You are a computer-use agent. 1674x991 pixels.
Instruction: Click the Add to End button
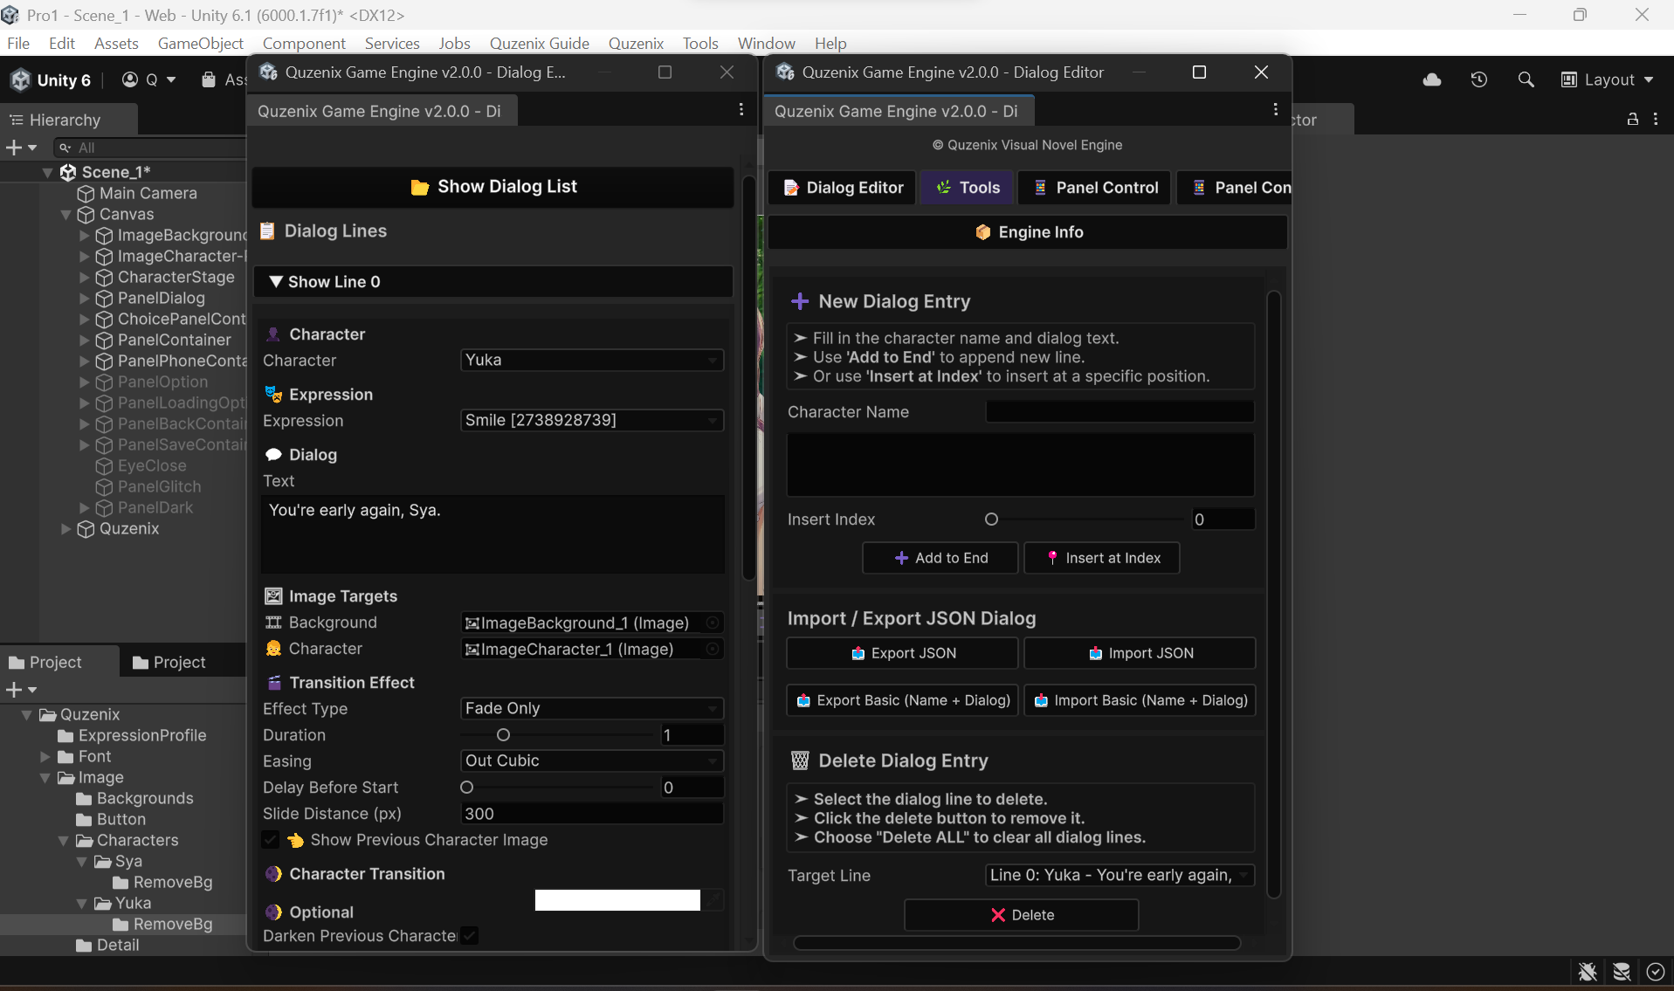click(x=940, y=558)
